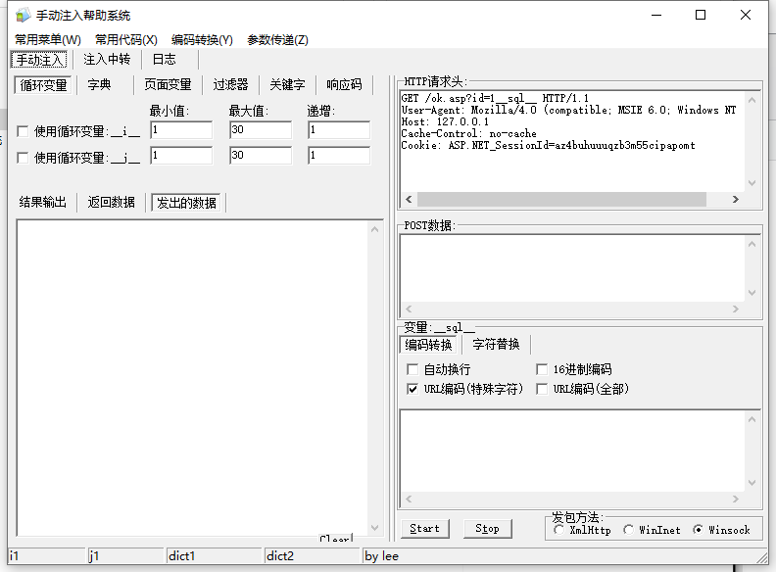Click inside the POST数据 text box

point(572,268)
